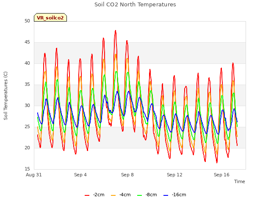Click the green -8cm legend color marker

(139, 195)
